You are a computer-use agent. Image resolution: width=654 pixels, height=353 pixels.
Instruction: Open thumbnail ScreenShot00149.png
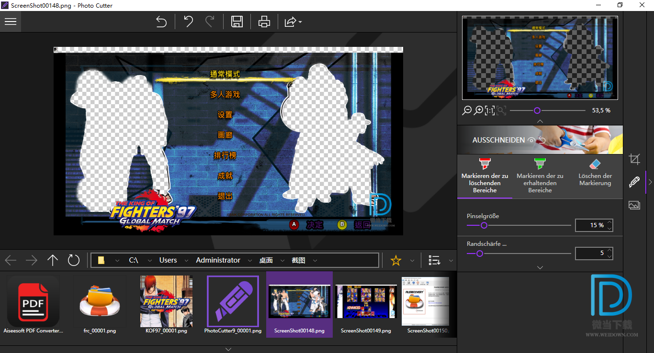tap(366, 305)
